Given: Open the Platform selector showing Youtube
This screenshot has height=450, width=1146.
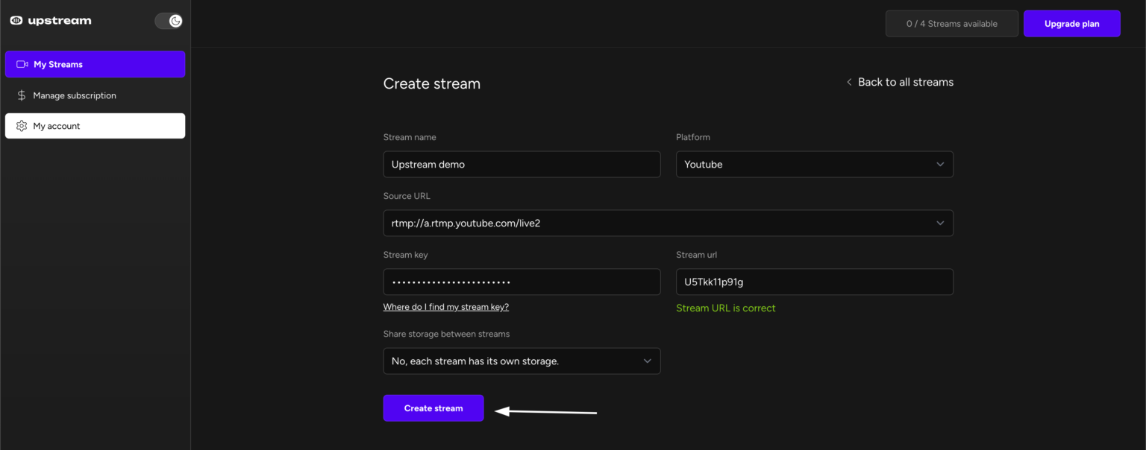Looking at the screenshot, I should pos(814,164).
